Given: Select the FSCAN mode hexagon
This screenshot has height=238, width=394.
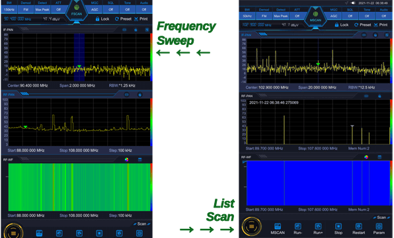Looking at the screenshot, I should point(77,11).
